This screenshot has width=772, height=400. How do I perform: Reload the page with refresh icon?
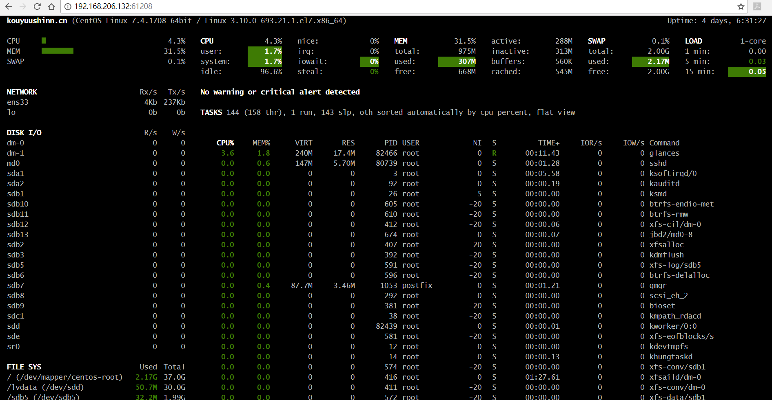click(37, 7)
